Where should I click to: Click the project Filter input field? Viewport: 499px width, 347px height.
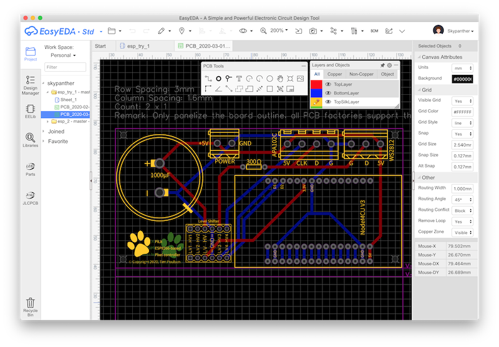[x=65, y=67]
